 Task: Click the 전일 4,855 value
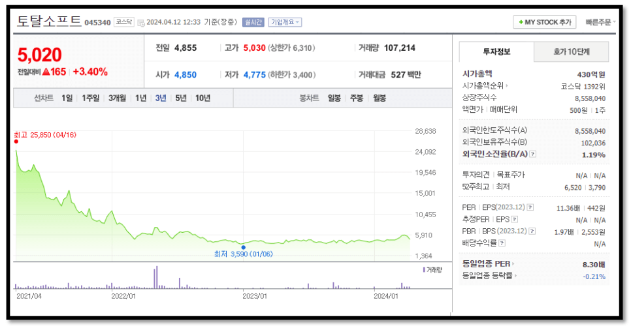click(186, 48)
